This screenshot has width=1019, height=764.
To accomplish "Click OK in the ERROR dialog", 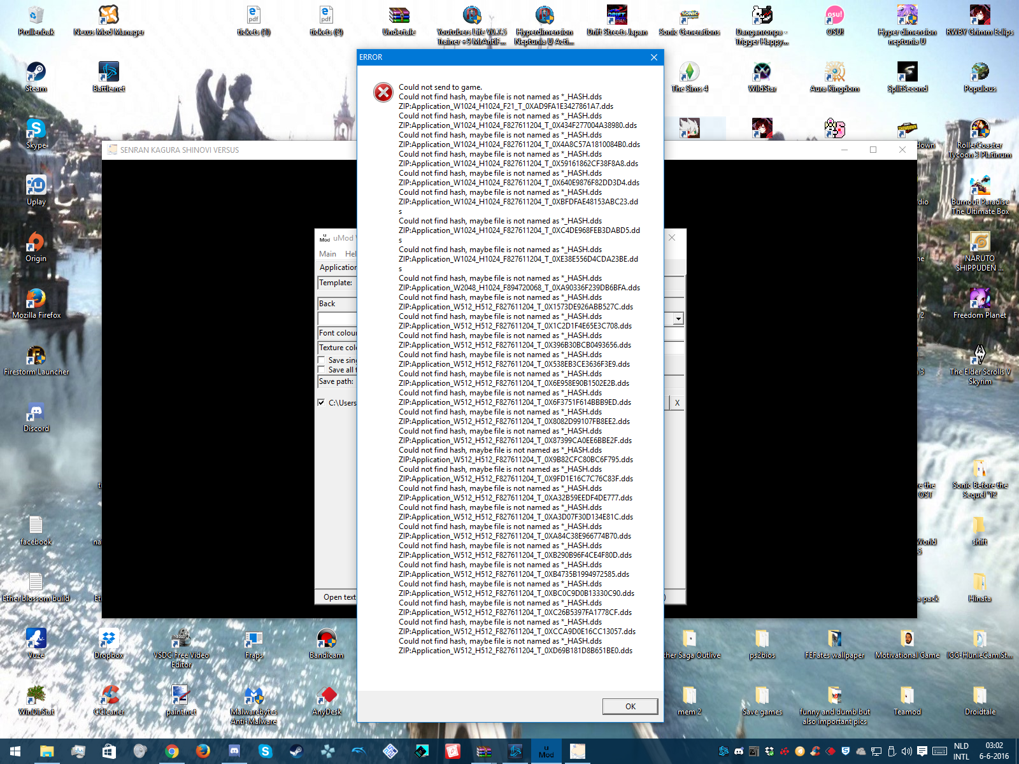I will pos(630,706).
